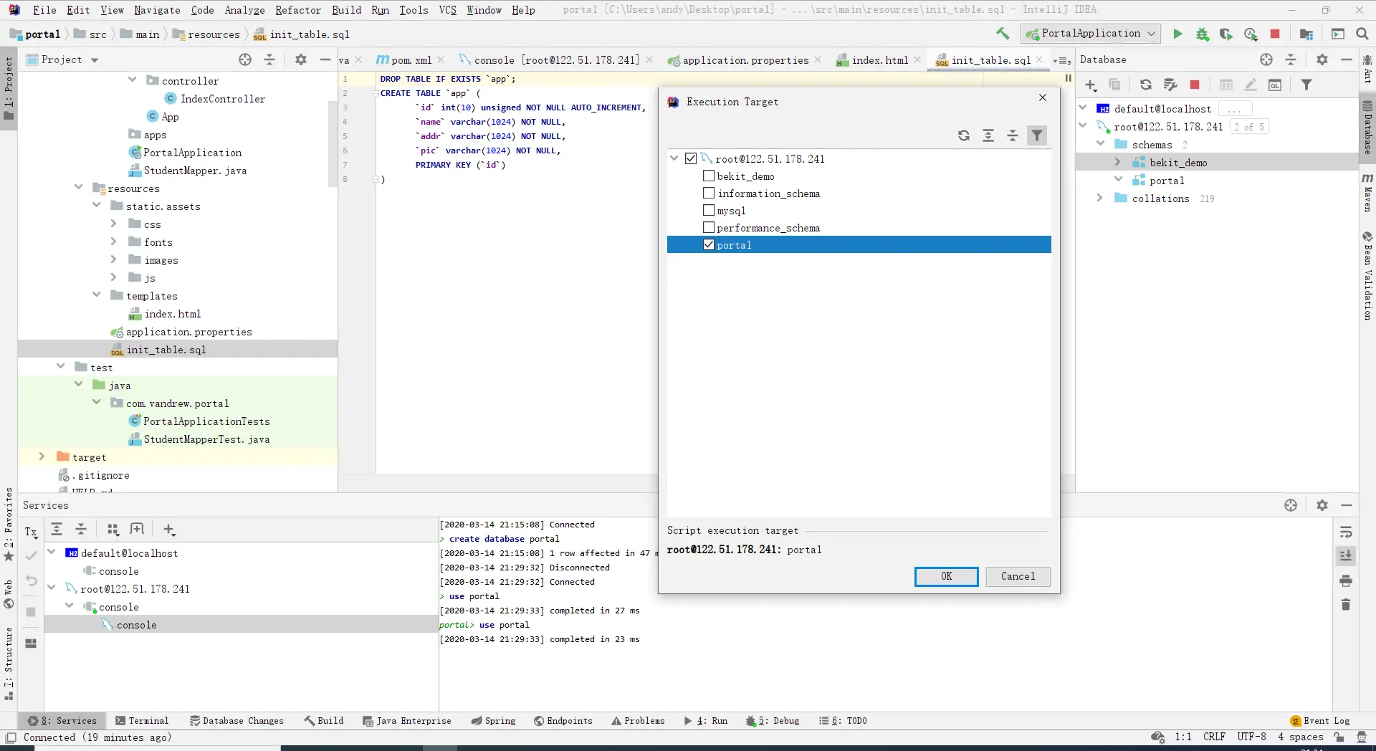Expand the collations node in Database panel
1376x751 pixels.
1099,198
